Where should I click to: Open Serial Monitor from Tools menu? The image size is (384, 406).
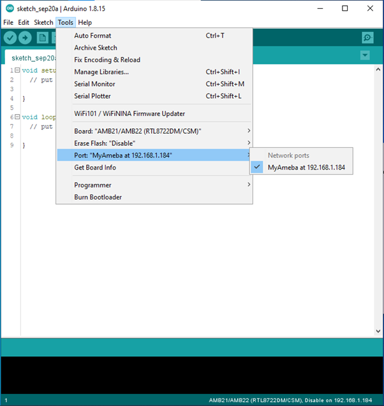point(154,84)
